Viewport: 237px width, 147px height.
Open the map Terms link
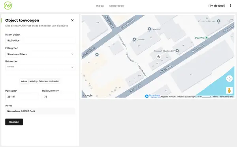(215, 97)
